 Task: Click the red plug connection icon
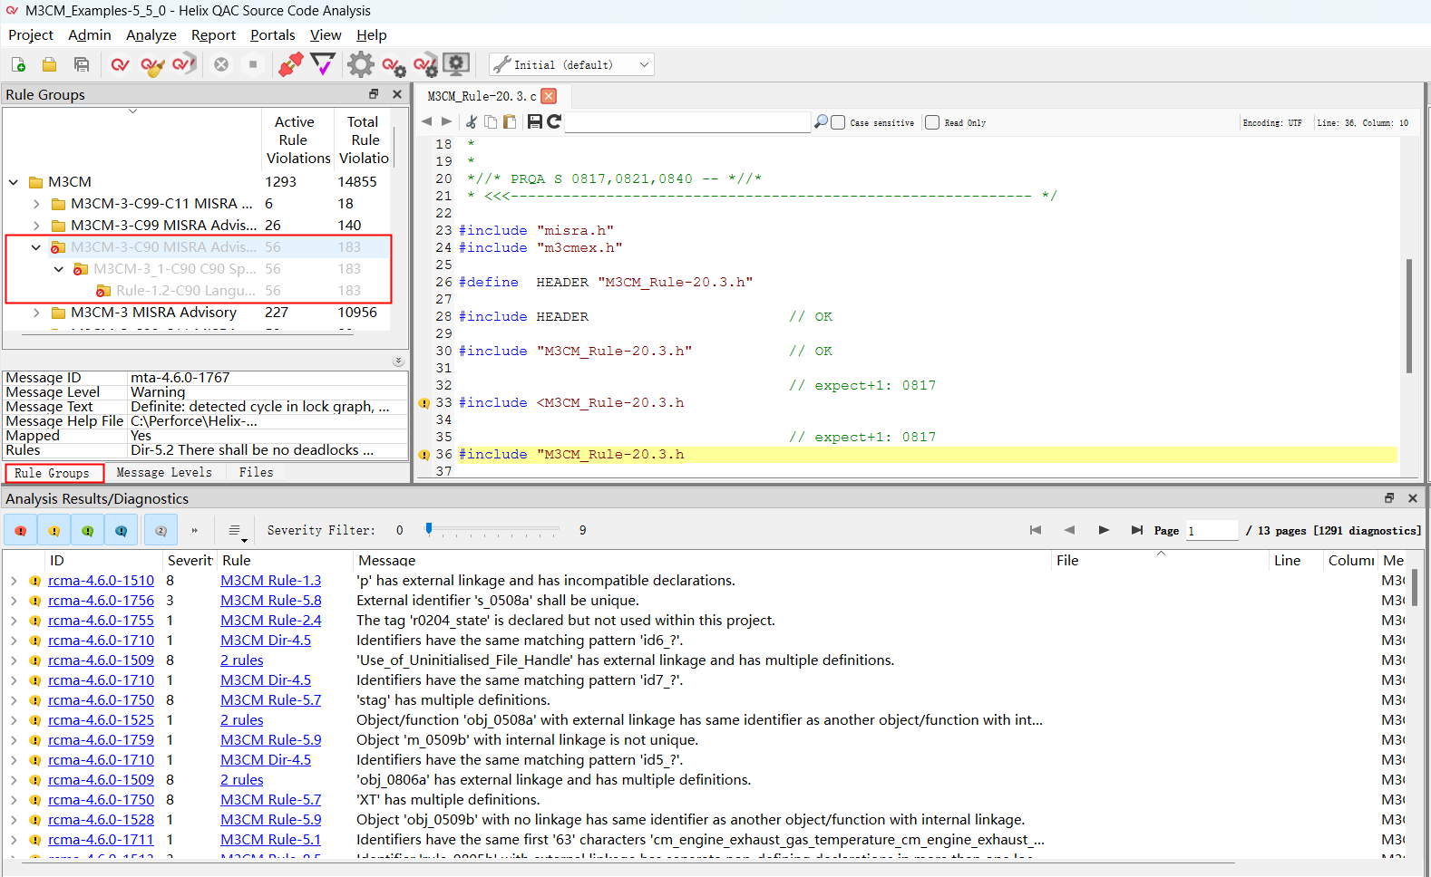290,65
